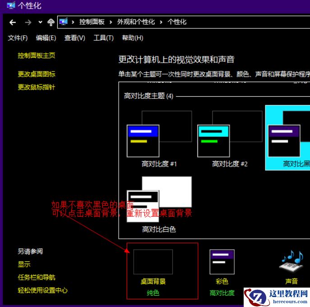Screen dimensions: 310x307
Task: Click the 声音 label
Action: [291, 281]
